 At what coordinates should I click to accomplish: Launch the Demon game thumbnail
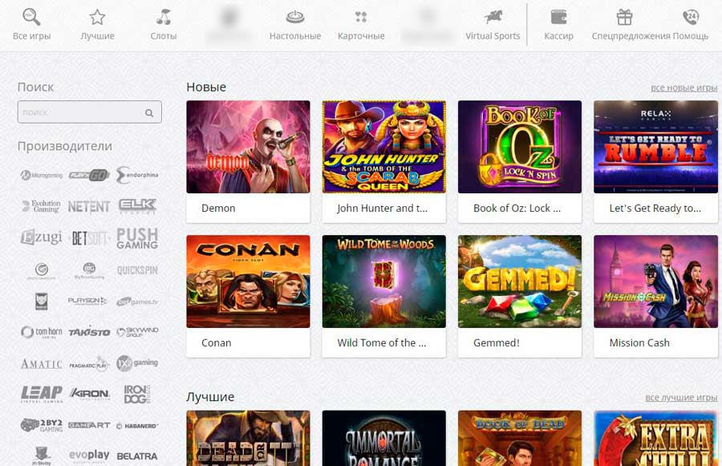pos(248,147)
